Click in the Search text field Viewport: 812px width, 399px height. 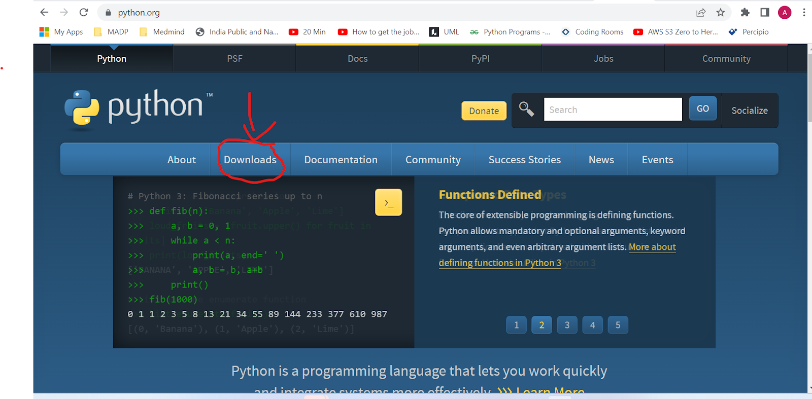pos(613,110)
